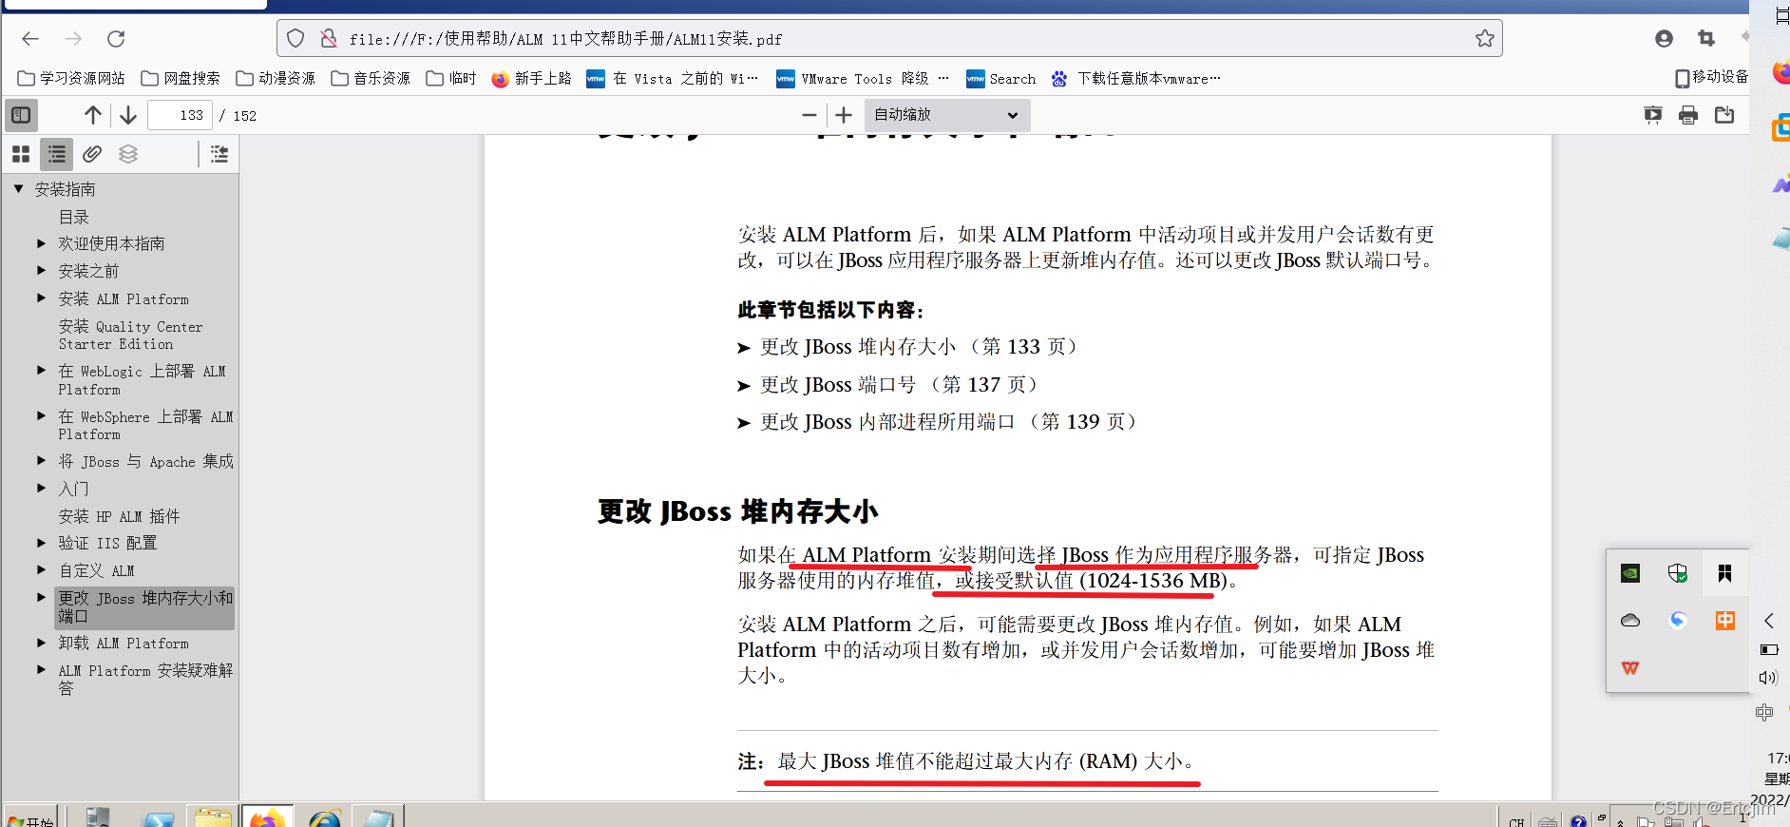The height and width of the screenshot is (827, 1790).
Task: Expand the 安装 ALM Platform outline node
Action: coord(41,298)
